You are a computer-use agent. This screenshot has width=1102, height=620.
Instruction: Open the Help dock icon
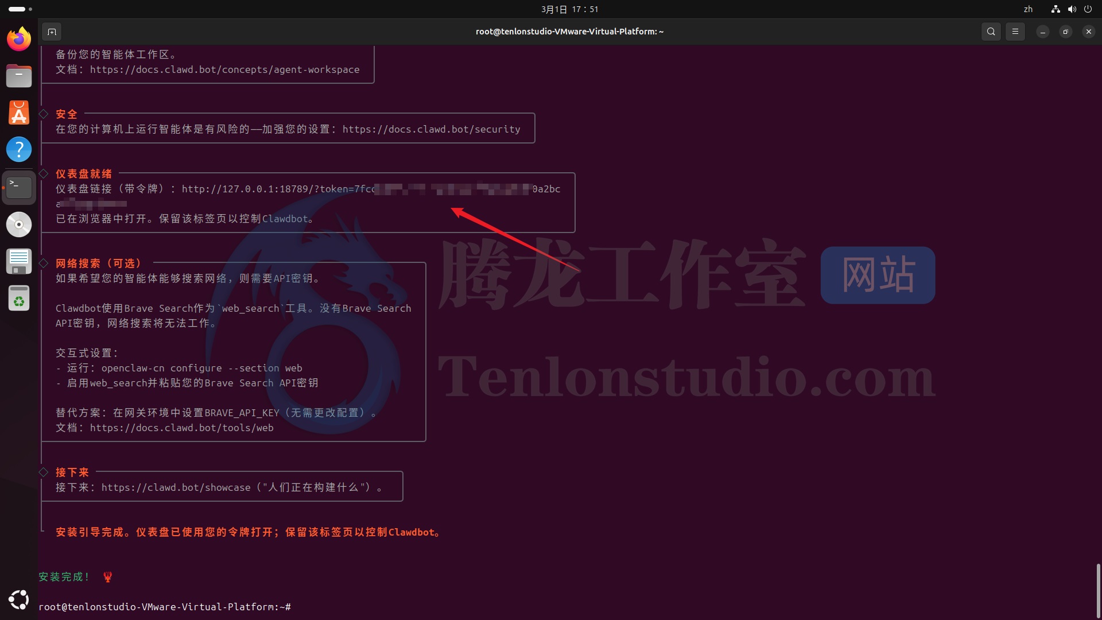click(19, 149)
